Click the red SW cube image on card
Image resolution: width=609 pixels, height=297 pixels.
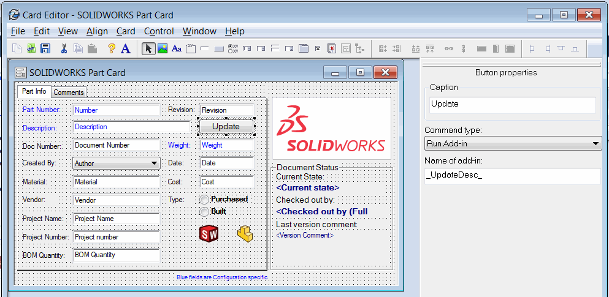click(x=209, y=234)
